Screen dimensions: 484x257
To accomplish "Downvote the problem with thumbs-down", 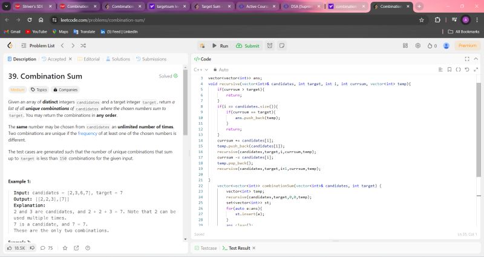I will pyautogui.click(x=33, y=248).
